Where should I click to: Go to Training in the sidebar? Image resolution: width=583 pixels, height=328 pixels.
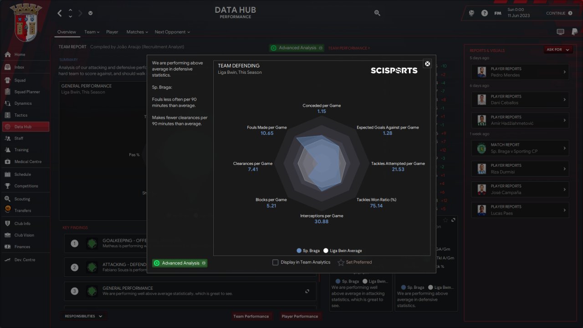(x=25, y=150)
